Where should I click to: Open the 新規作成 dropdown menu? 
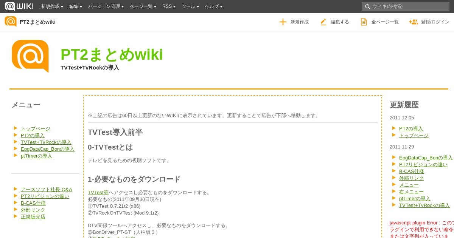click(x=52, y=6)
